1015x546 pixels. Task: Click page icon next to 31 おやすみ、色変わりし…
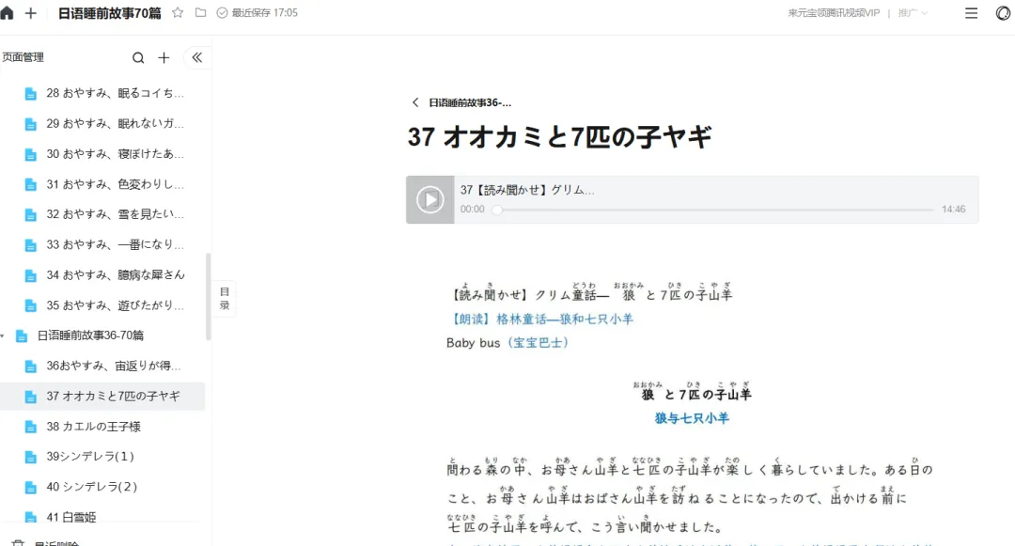point(30,185)
